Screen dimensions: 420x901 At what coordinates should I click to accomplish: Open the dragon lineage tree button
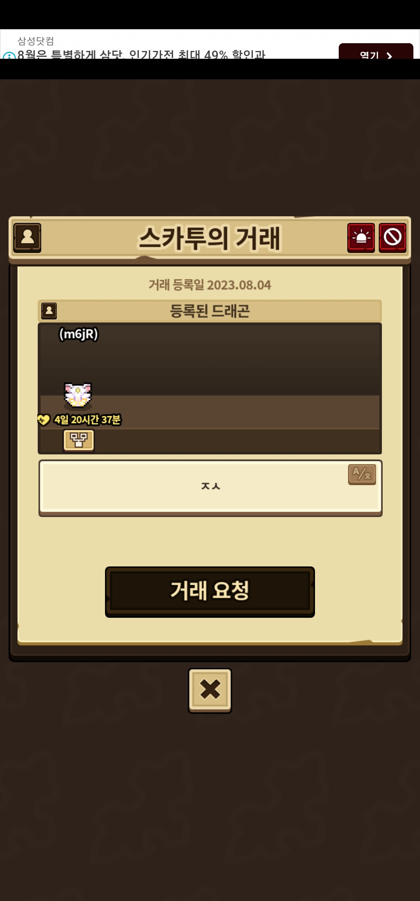(79, 441)
